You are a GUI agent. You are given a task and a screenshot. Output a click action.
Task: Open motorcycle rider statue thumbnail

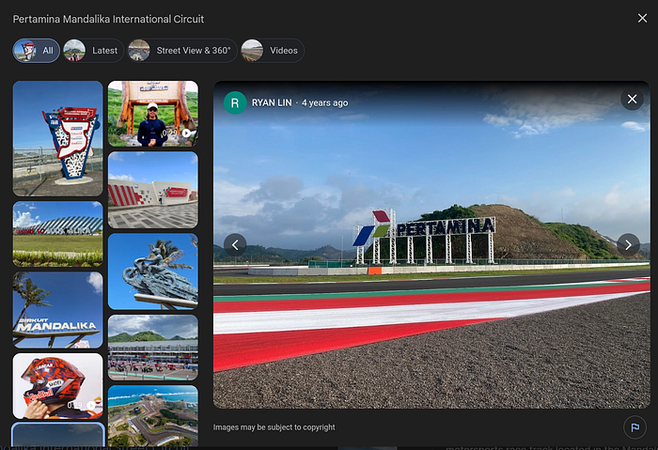[x=153, y=272]
